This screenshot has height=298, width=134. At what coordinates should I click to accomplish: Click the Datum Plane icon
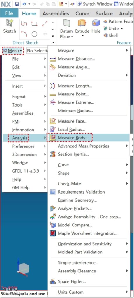66,24
